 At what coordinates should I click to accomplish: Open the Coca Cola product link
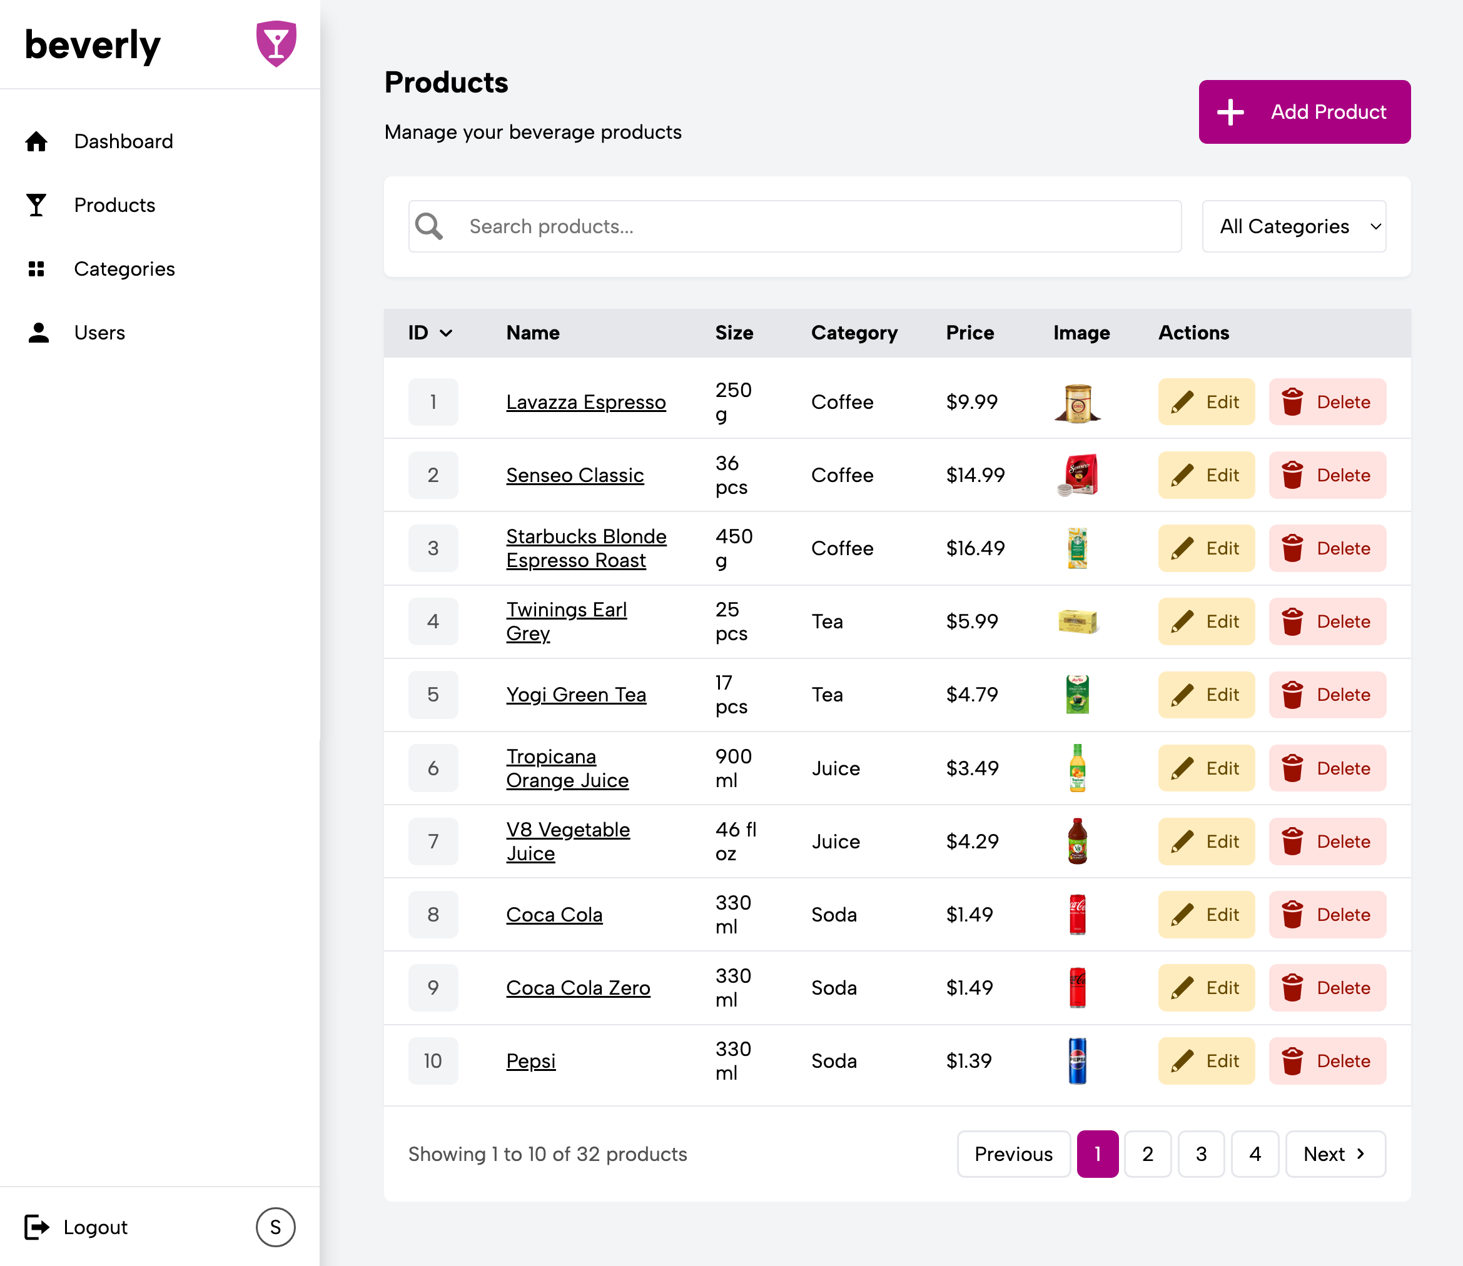[x=554, y=914]
